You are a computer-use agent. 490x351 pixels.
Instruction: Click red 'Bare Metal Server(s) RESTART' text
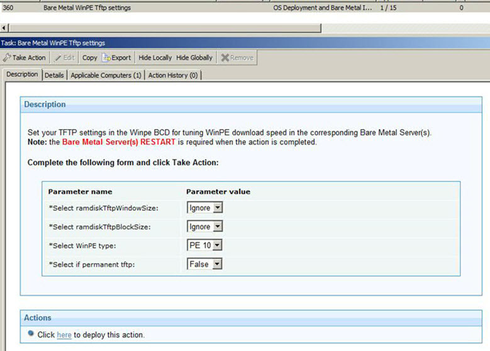(x=119, y=142)
